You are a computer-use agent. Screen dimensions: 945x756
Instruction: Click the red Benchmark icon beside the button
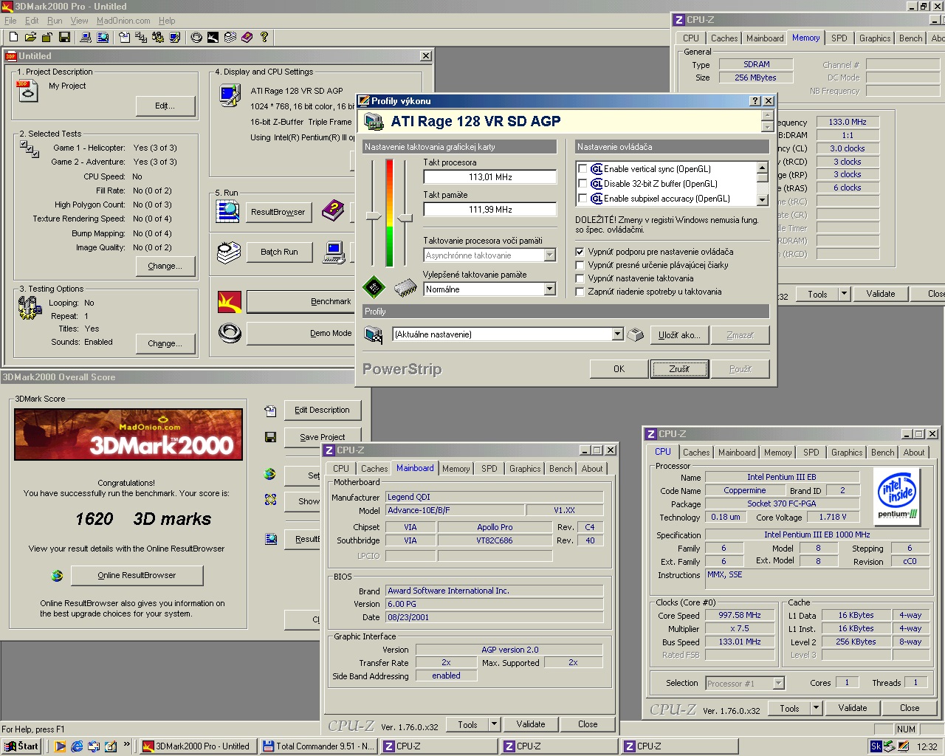pos(230,301)
